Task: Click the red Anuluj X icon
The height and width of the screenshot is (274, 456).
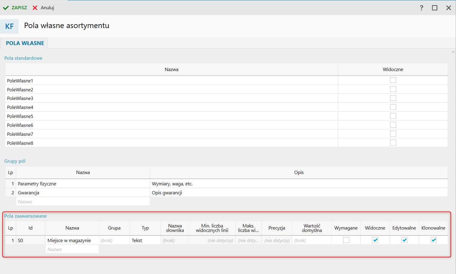Action: click(x=35, y=8)
